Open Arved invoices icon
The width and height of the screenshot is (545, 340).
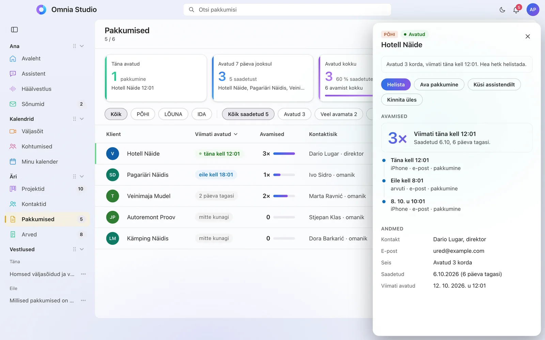click(13, 234)
